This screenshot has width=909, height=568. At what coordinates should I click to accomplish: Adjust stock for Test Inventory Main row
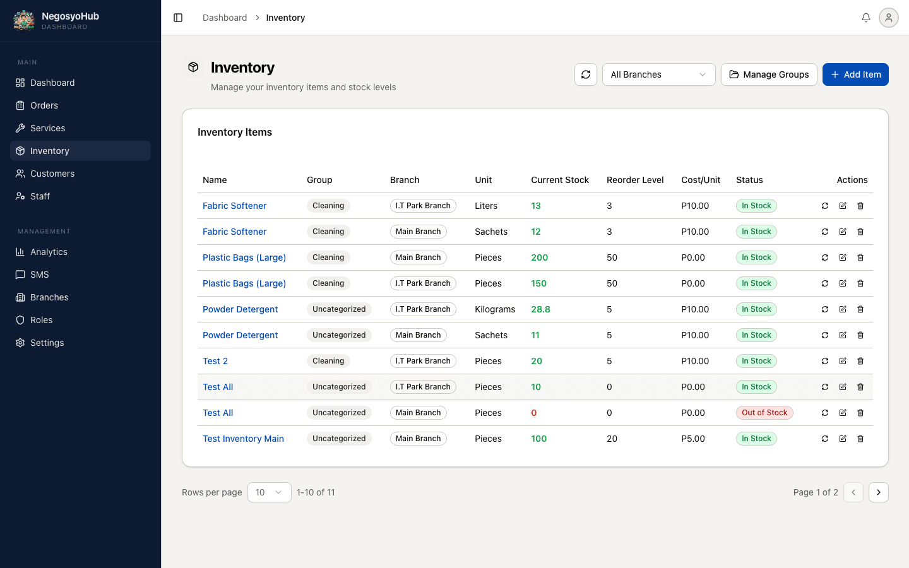point(825,439)
